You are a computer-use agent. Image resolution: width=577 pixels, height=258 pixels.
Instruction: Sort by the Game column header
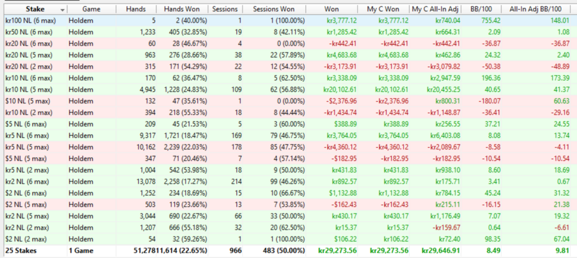tap(91, 10)
